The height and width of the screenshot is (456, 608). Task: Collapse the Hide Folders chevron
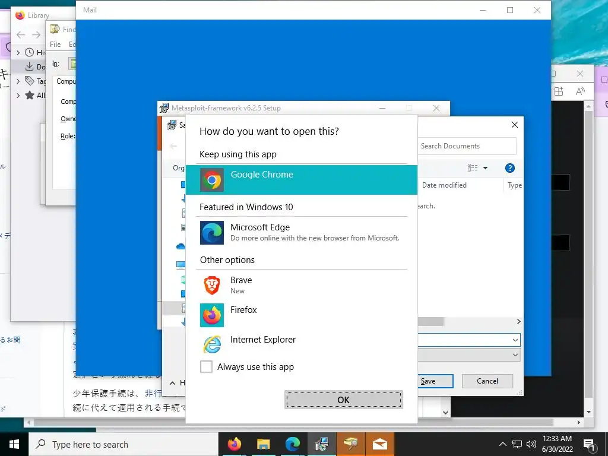173,383
